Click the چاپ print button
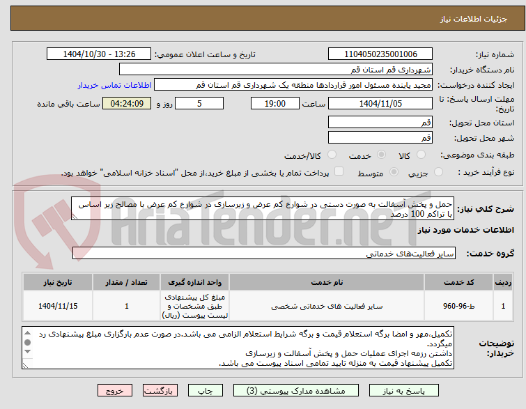The image size is (526, 409). pyautogui.click(x=206, y=391)
